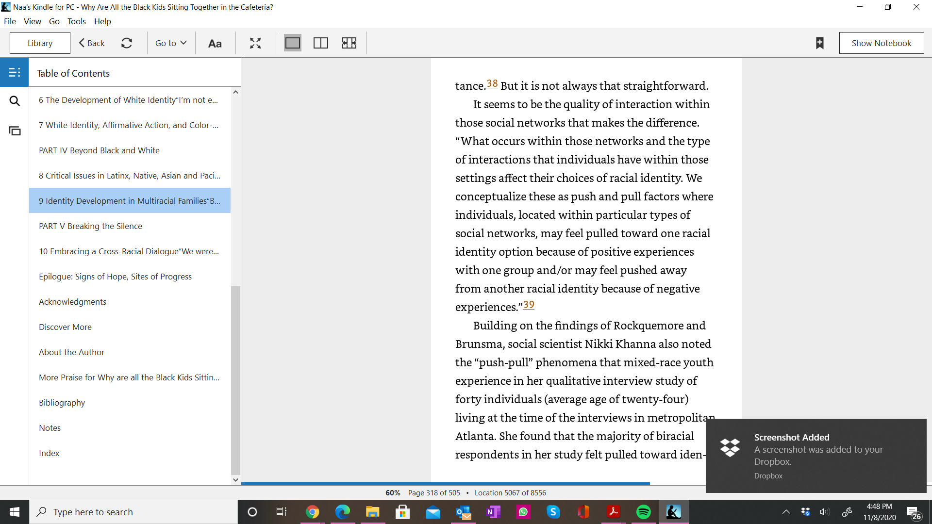This screenshot has width=932, height=524.
Task: Switch to auto column layout
Action: tap(349, 43)
